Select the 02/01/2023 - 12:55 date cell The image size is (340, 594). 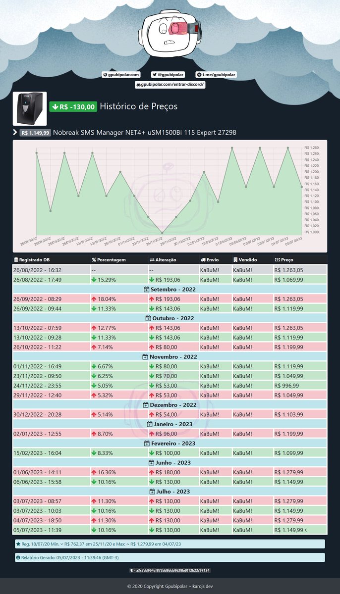pyautogui.click(x=51, y=434)
